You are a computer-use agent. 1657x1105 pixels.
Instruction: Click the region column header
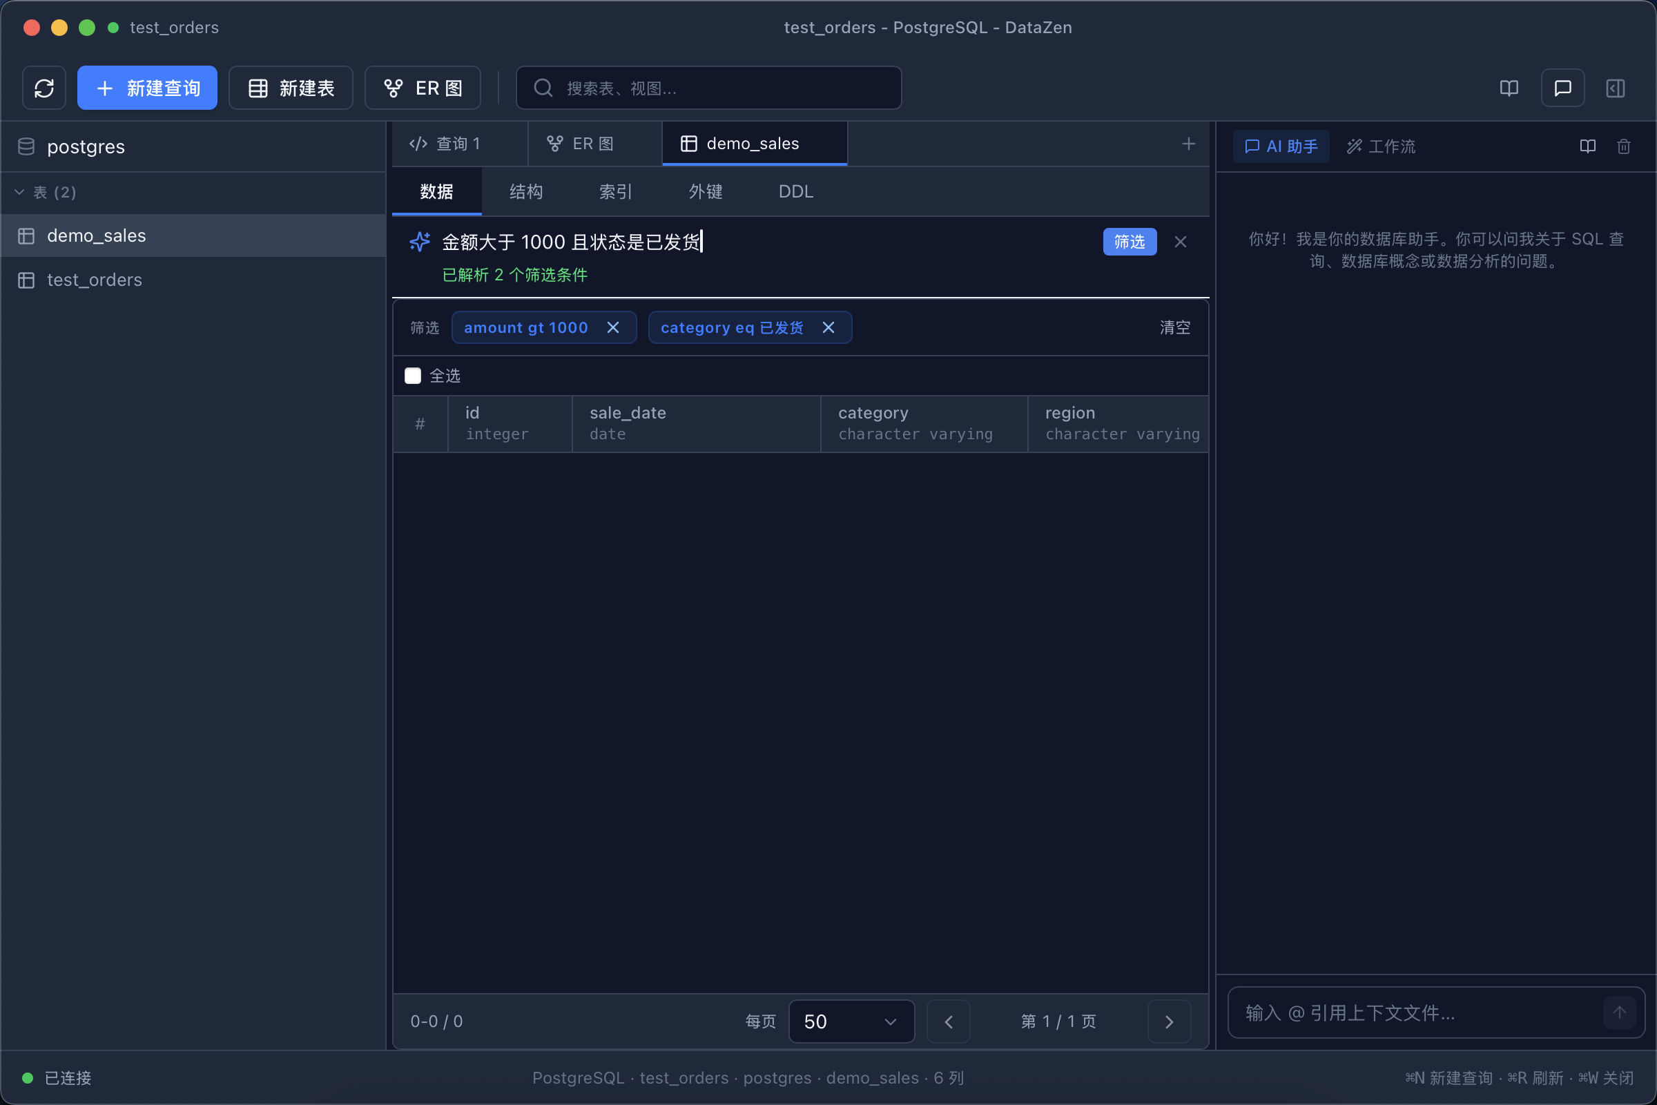click(x=1118, y=423)
